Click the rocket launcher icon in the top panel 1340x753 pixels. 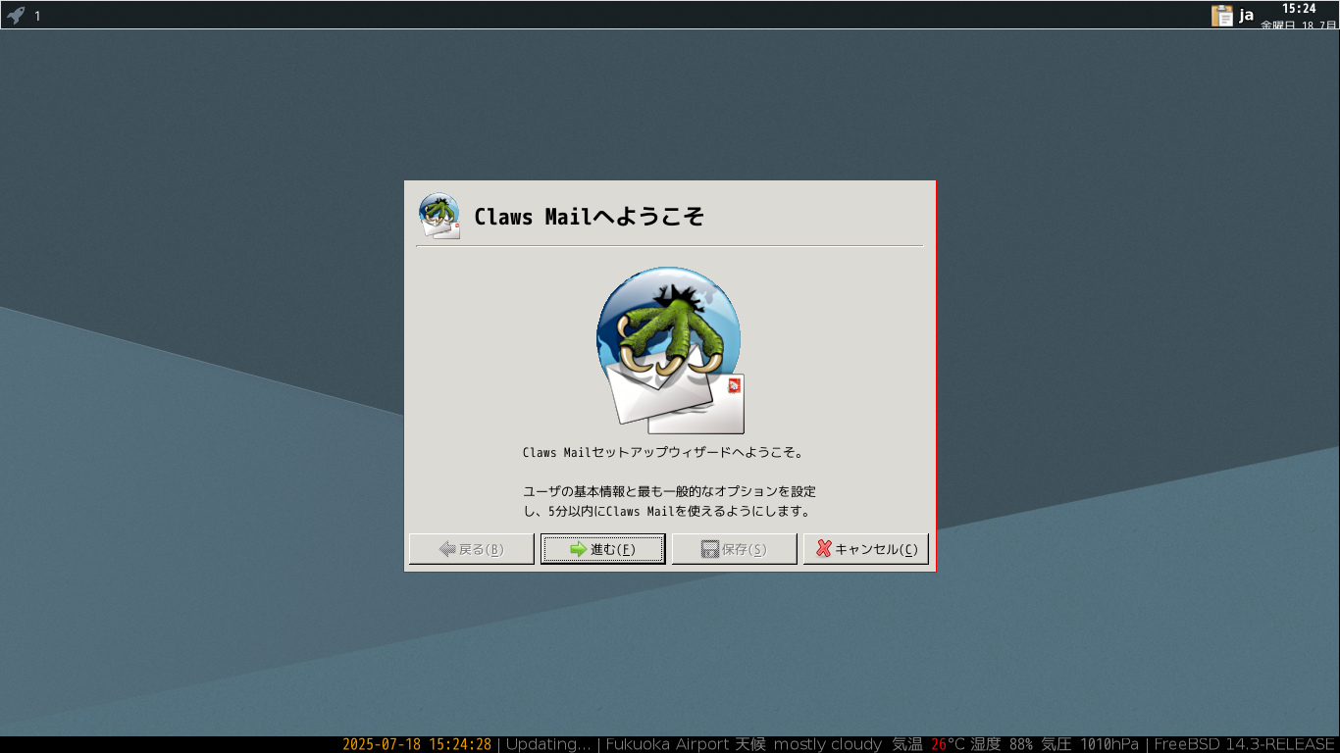pos(15,15)
